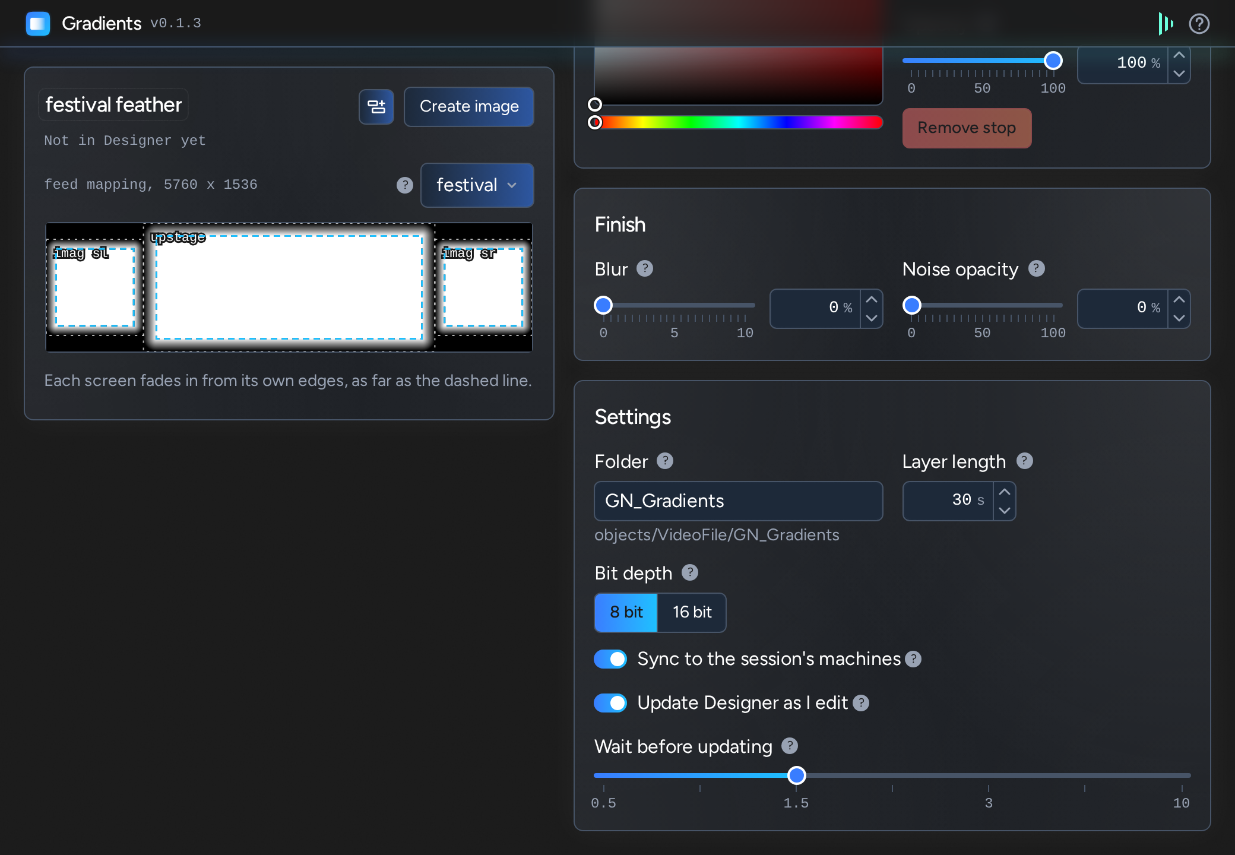Click Create image button
Viewport: 1235px width, 855px height.
(x=469, y=107)
